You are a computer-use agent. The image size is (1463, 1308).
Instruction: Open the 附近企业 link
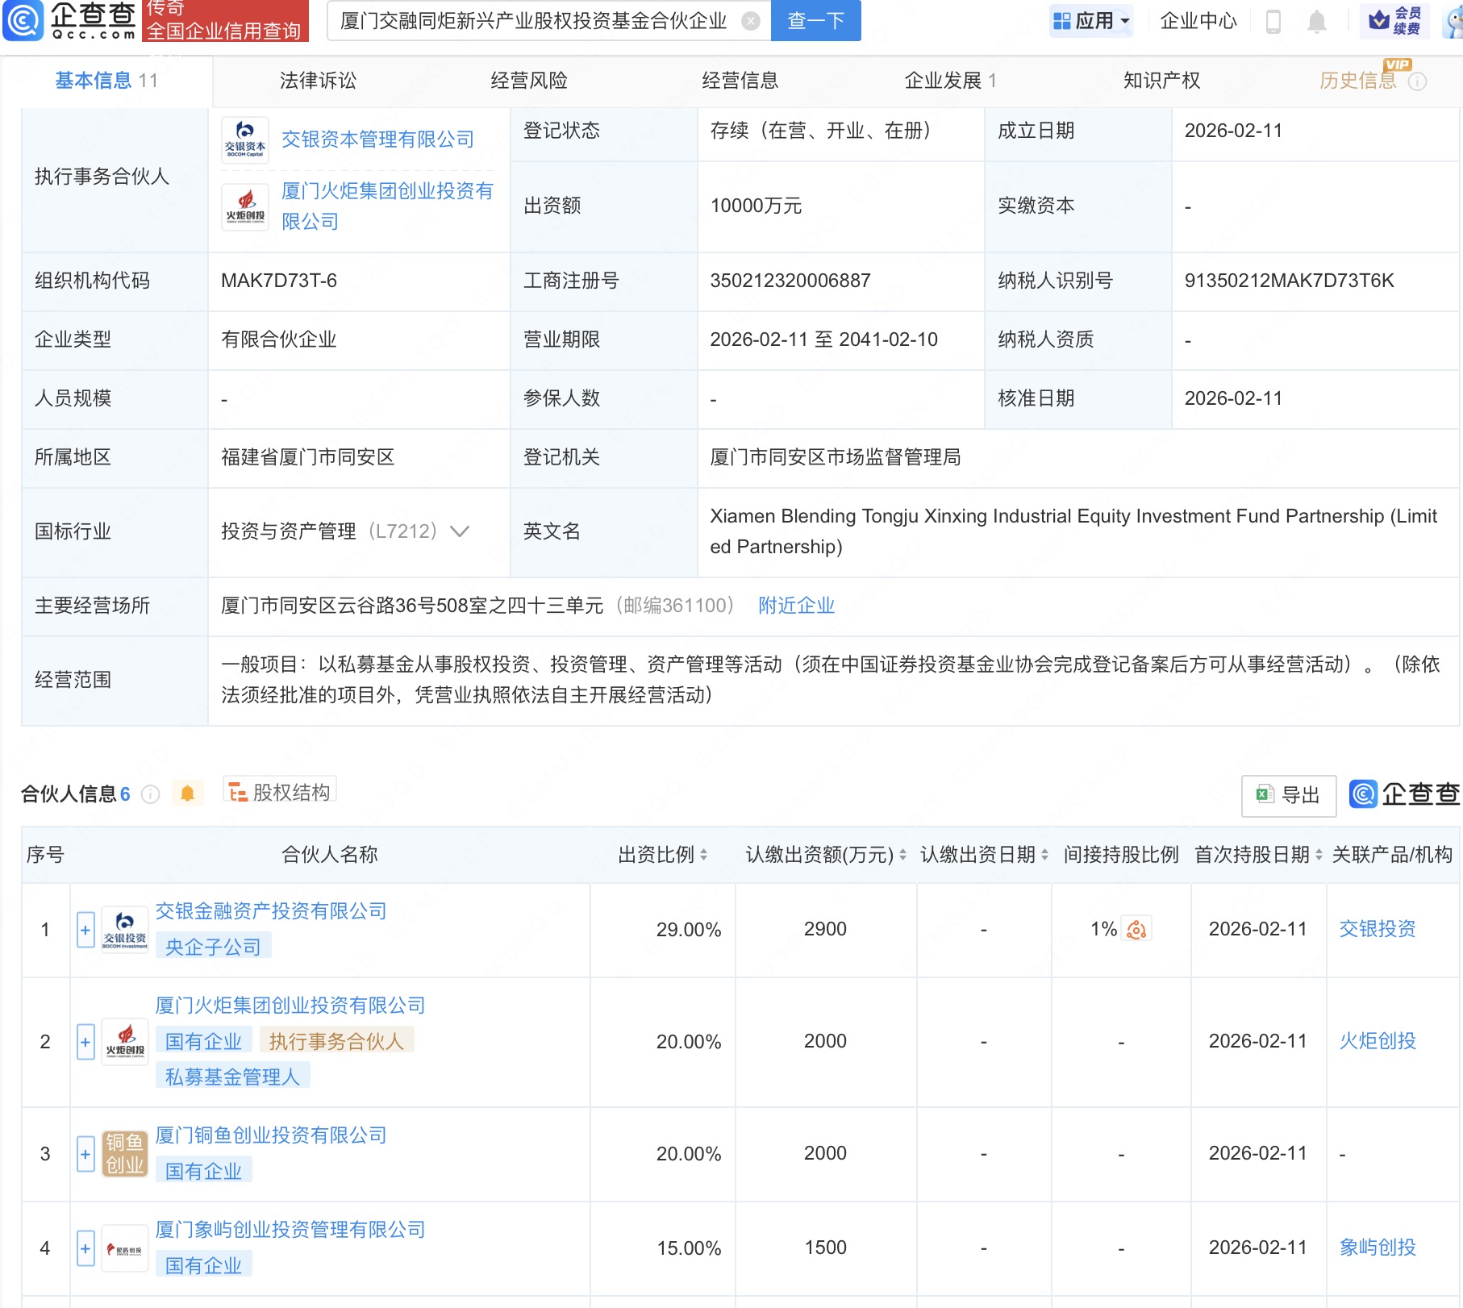(x=796, y=606)
